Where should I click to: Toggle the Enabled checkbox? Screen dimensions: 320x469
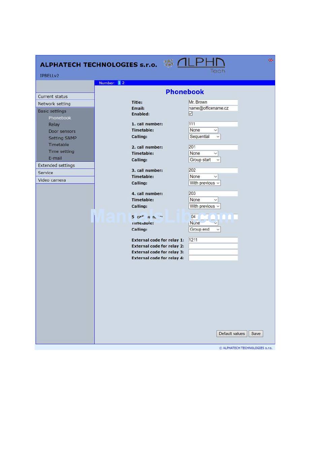(191, 114)
